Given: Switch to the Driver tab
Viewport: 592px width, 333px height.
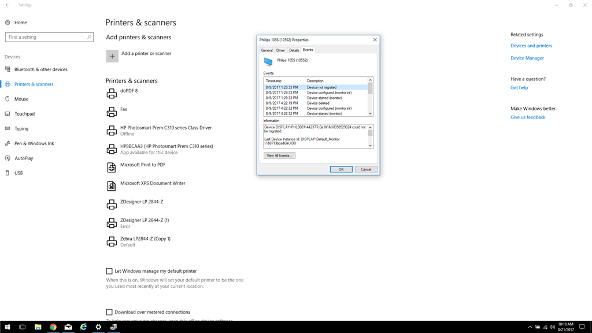Looking at the screenshot, I should (280, 50).
